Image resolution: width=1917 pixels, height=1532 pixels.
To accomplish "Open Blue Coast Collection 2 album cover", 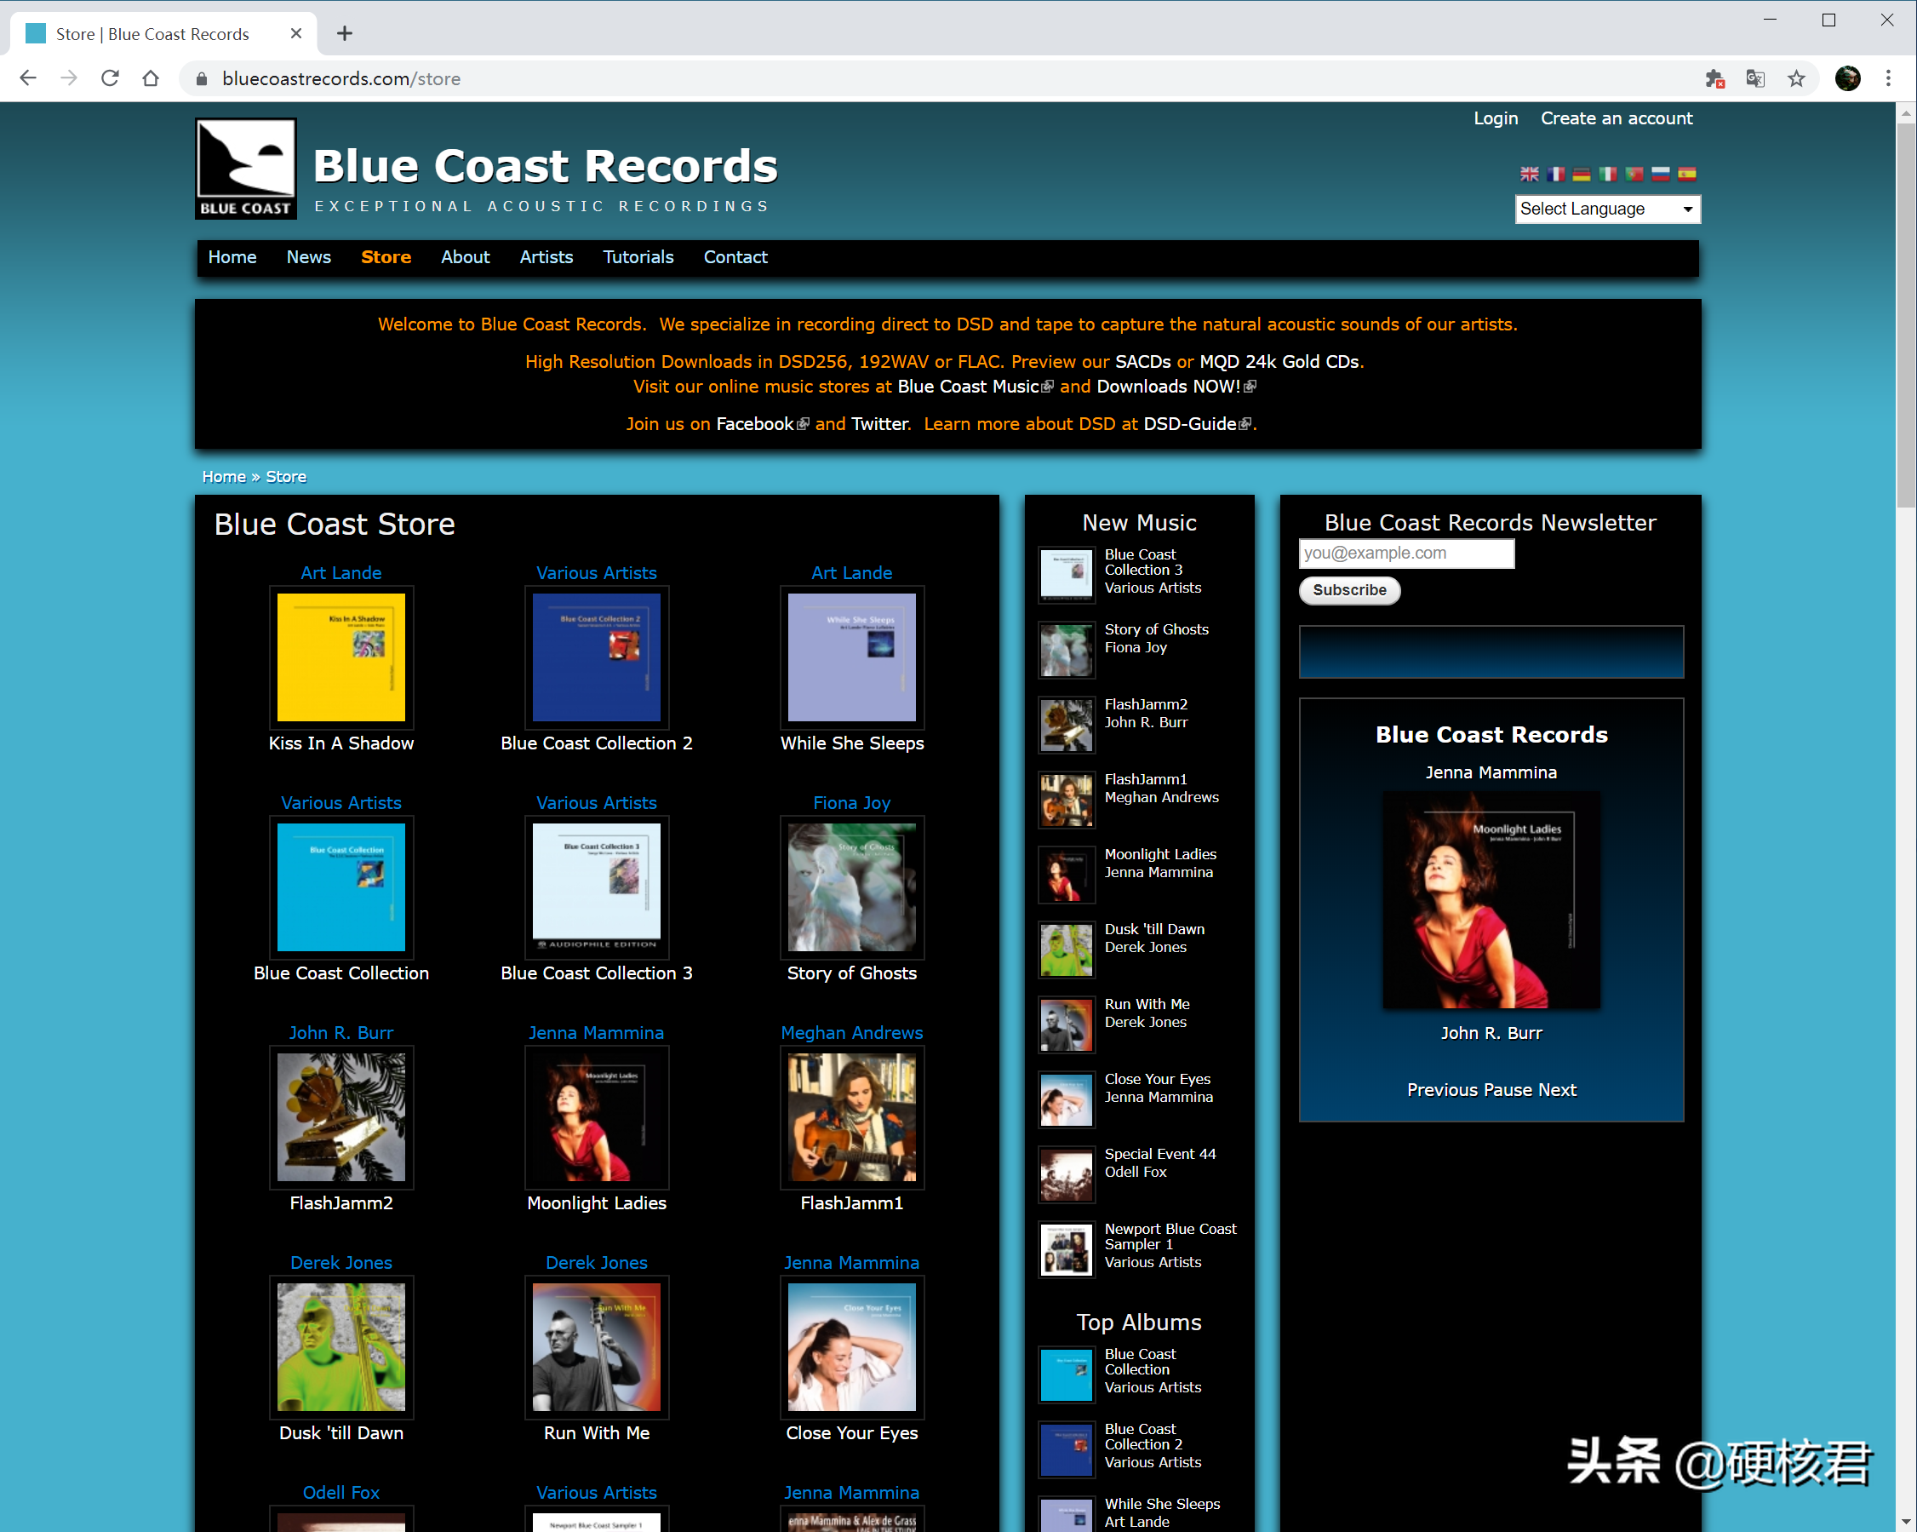I will coord(597,657).
